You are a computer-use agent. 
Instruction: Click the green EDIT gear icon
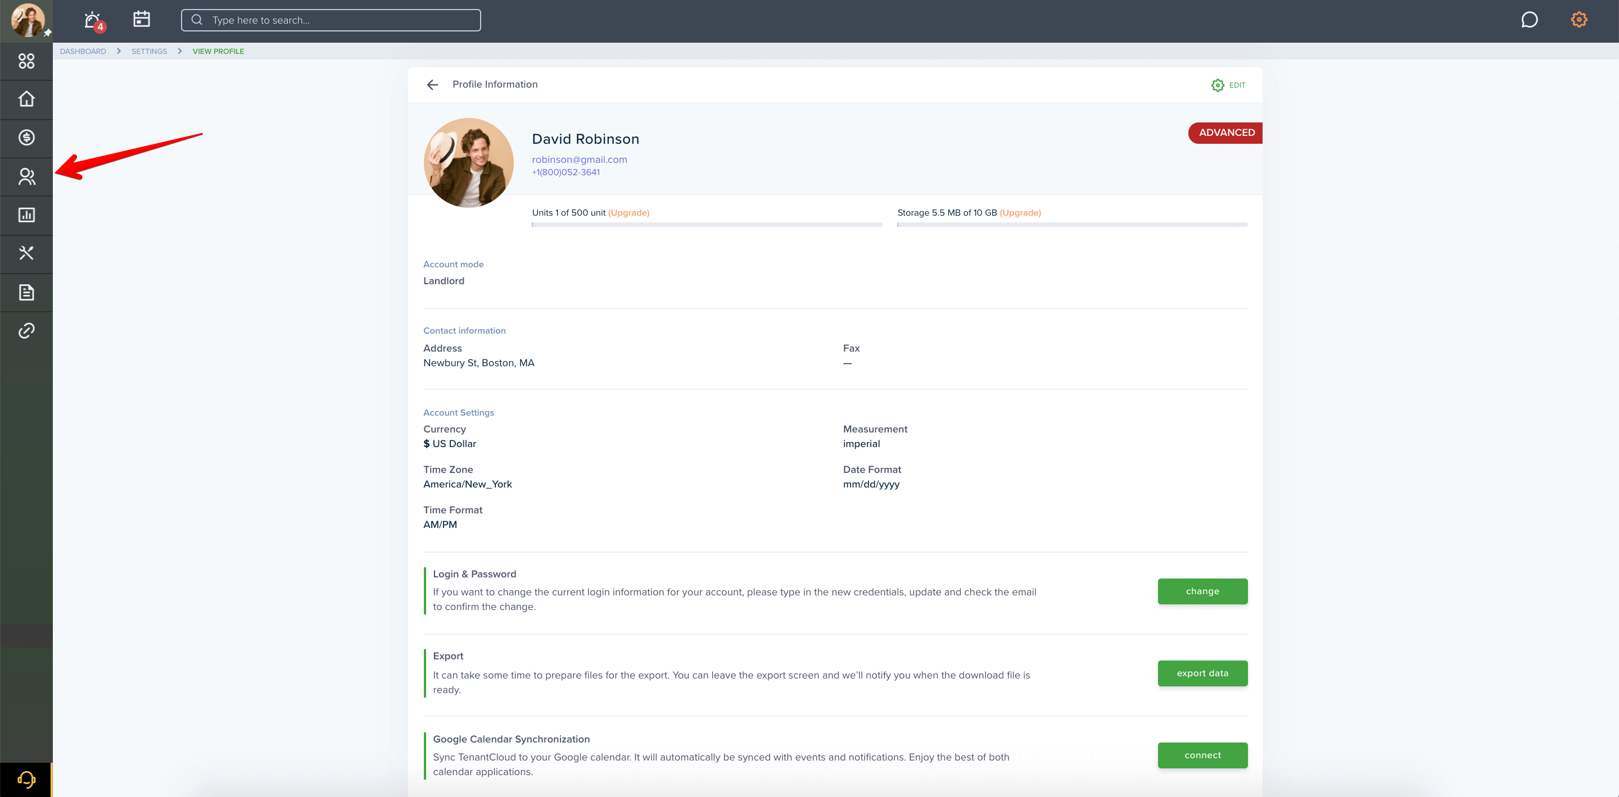tap(1218, 85)
